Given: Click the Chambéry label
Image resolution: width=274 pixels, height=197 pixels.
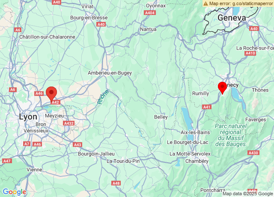Looking at the screenshot, I should [x=197, y=161].
